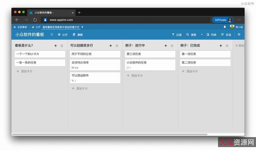
Task: Open the 一个一个的小卡片 card
Action: [x=40, y=54]
